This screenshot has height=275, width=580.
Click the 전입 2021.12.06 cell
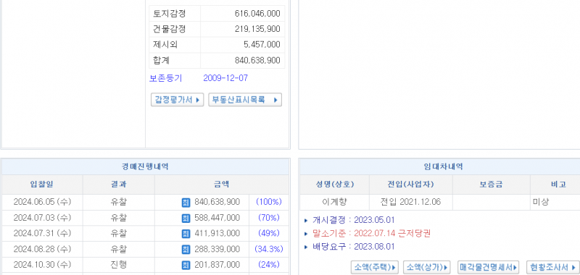click(410, 203)
